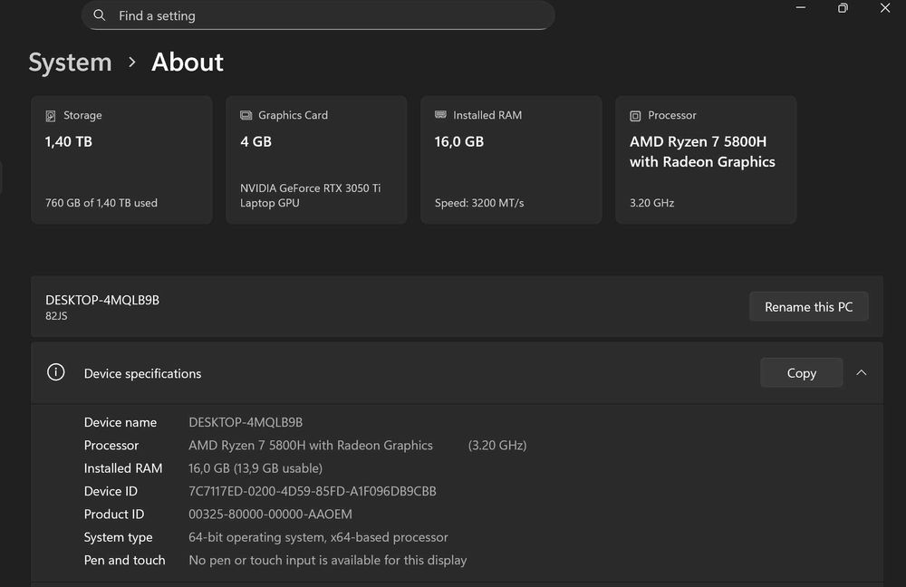Click the Device specifications section title
The image size is (906, 587).
point(142,373)
